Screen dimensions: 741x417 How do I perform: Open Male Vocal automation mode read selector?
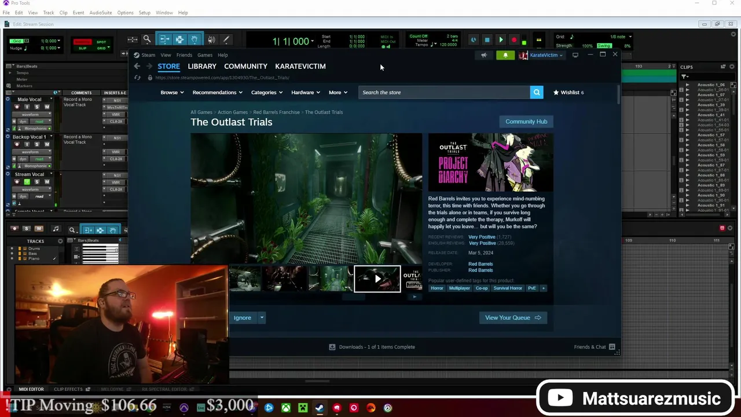39,122
